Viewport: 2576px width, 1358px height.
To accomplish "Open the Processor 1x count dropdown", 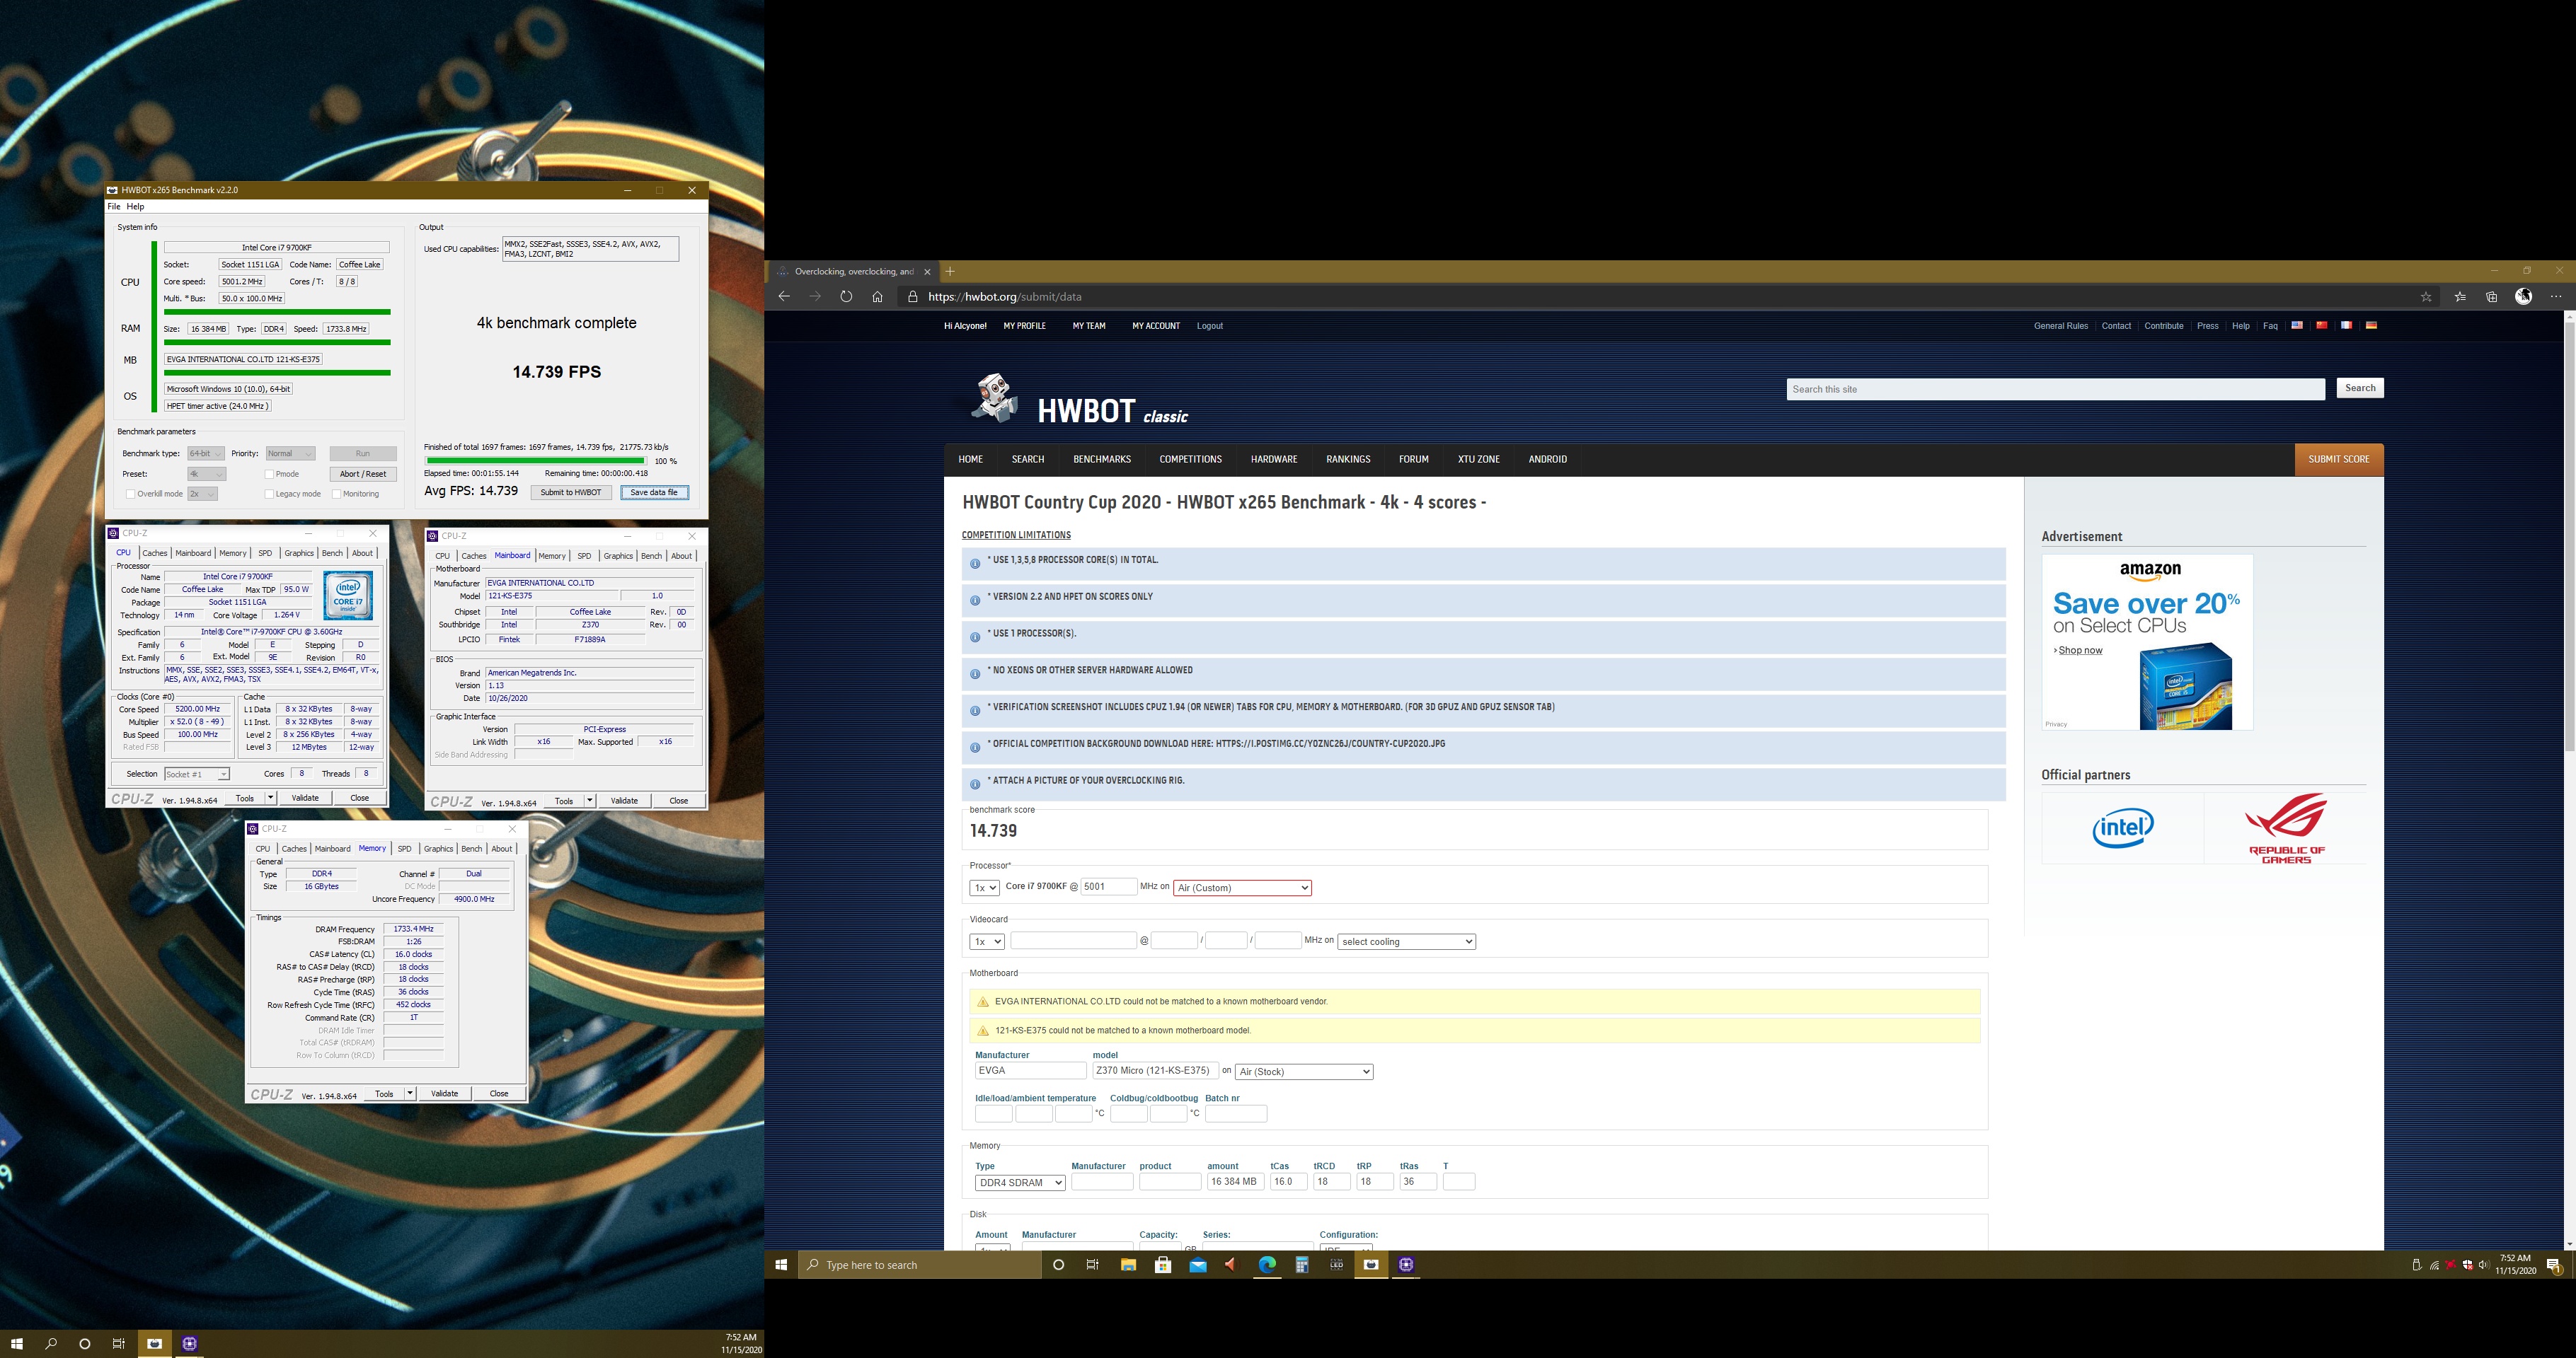I will tap(984, 888).
